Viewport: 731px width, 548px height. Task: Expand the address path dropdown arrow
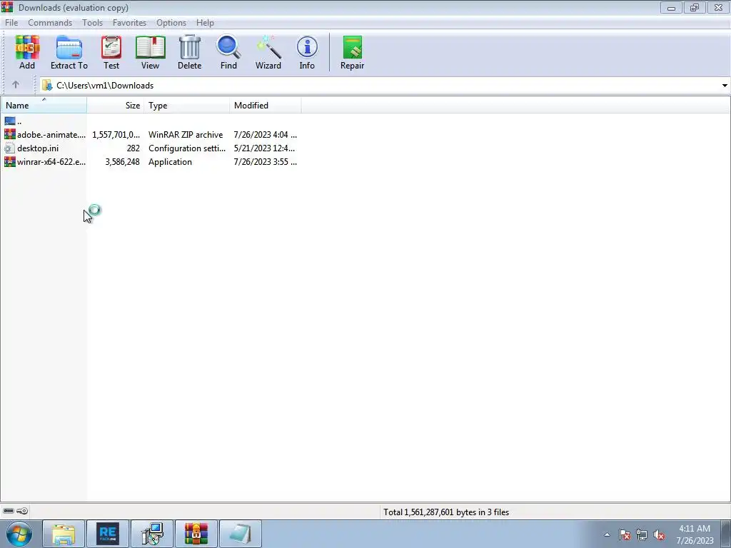pyautogui.click(x=725, y=86)
